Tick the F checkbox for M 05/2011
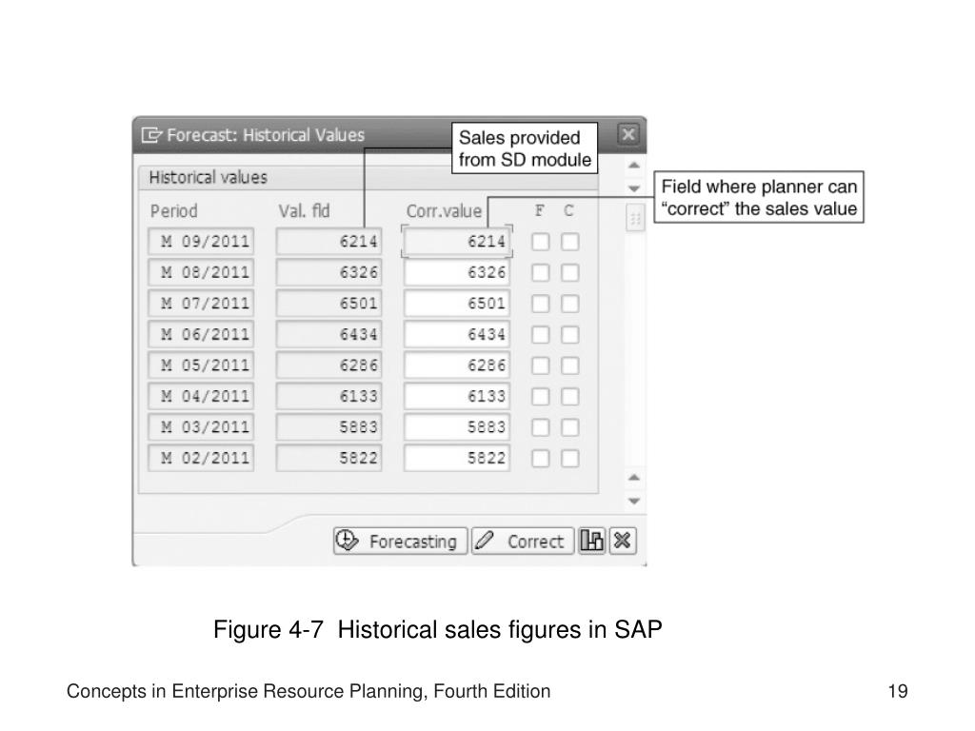Screen dimensions: 975x731 pyautogui.click(x=541, y=365)
